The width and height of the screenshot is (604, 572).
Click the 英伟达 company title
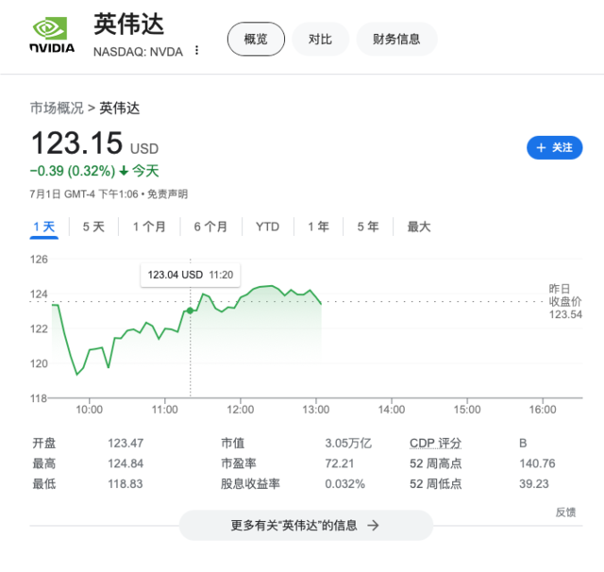tap(128, 25)
